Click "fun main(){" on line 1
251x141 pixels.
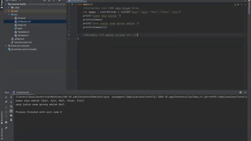point(85,4)
